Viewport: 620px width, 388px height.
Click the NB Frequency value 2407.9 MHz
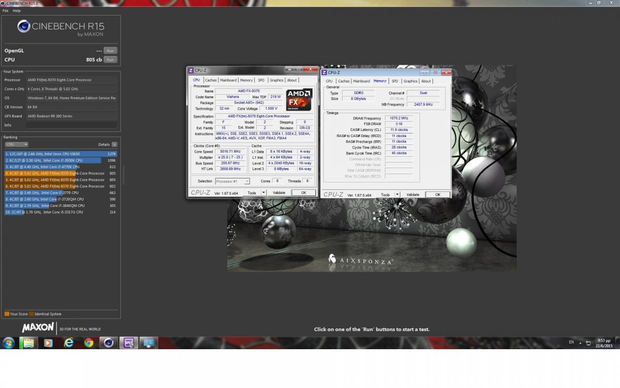423,105
